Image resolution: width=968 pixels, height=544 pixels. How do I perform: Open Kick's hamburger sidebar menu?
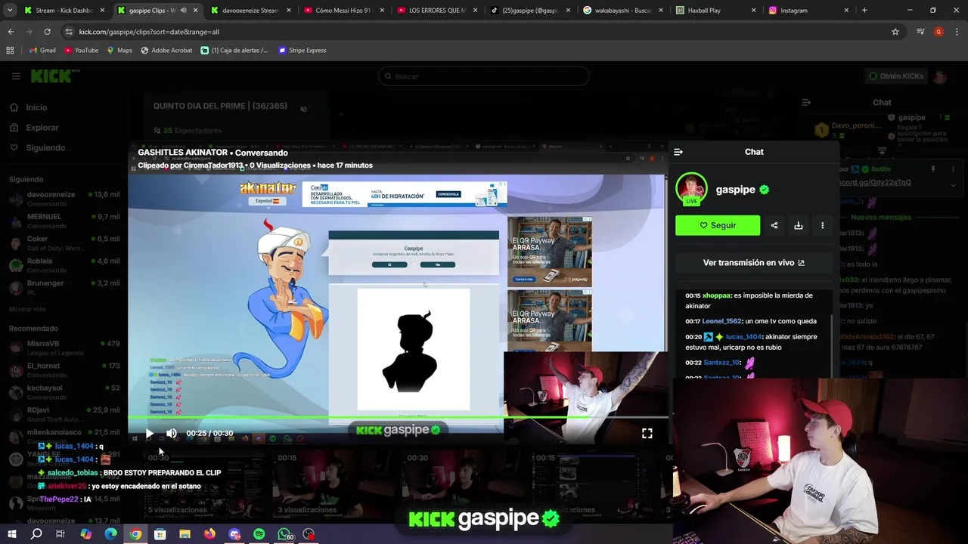point(16,76)
